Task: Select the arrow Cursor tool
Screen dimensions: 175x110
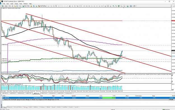Action: (x=56, y=6)
